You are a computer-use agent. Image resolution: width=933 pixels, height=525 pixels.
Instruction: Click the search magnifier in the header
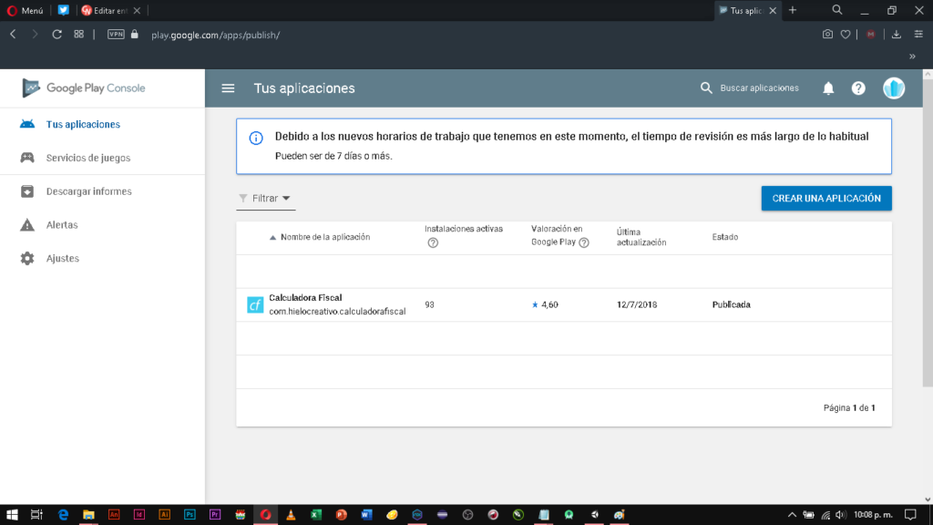706,88
